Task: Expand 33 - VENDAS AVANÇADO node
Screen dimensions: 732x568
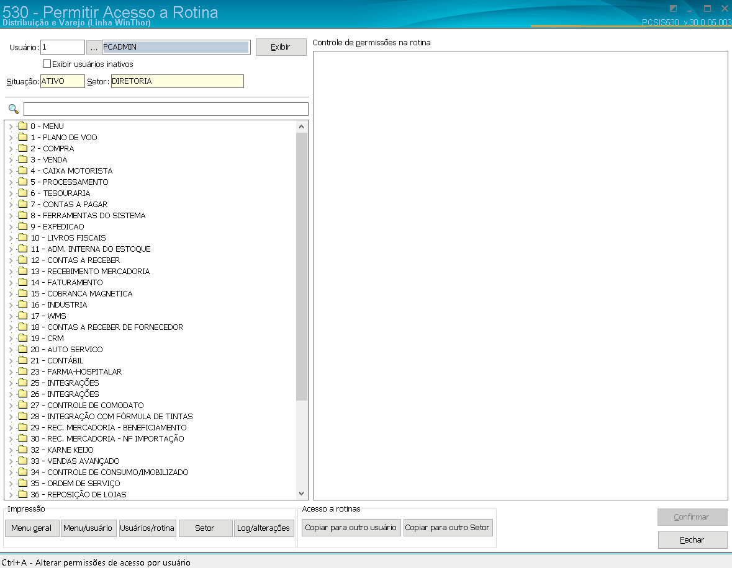Action: coord(11,461)
